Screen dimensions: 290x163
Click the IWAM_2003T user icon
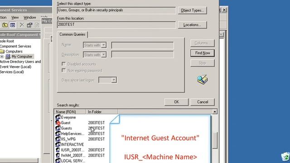tap(58, 155)
